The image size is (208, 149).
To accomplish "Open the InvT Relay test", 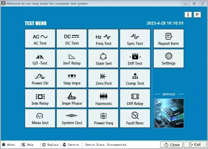I will coord(72,58).
